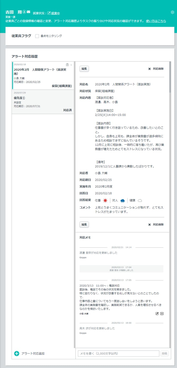Click the 高木 渉が対応を更新しました memo entry

[97, 328]
